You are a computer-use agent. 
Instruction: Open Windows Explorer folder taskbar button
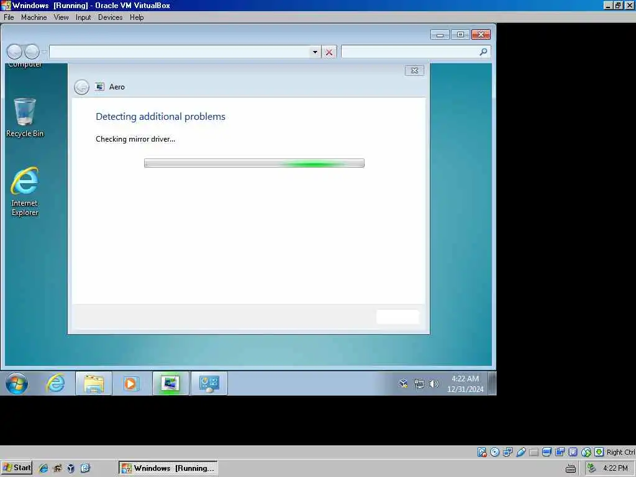(94, 383)
